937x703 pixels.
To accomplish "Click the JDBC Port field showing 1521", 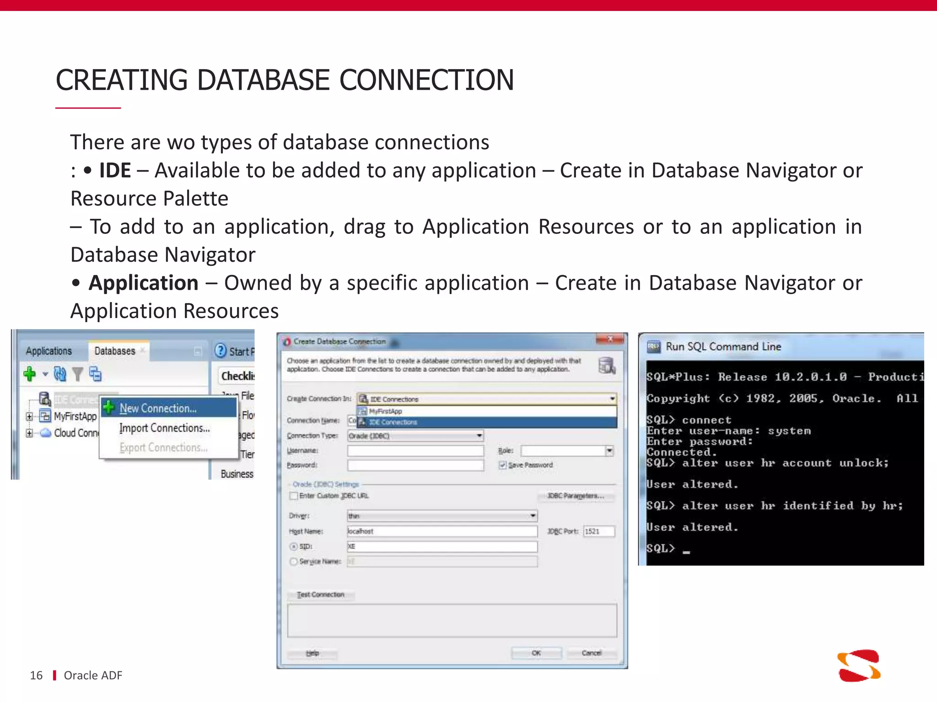I will [599, 531].
